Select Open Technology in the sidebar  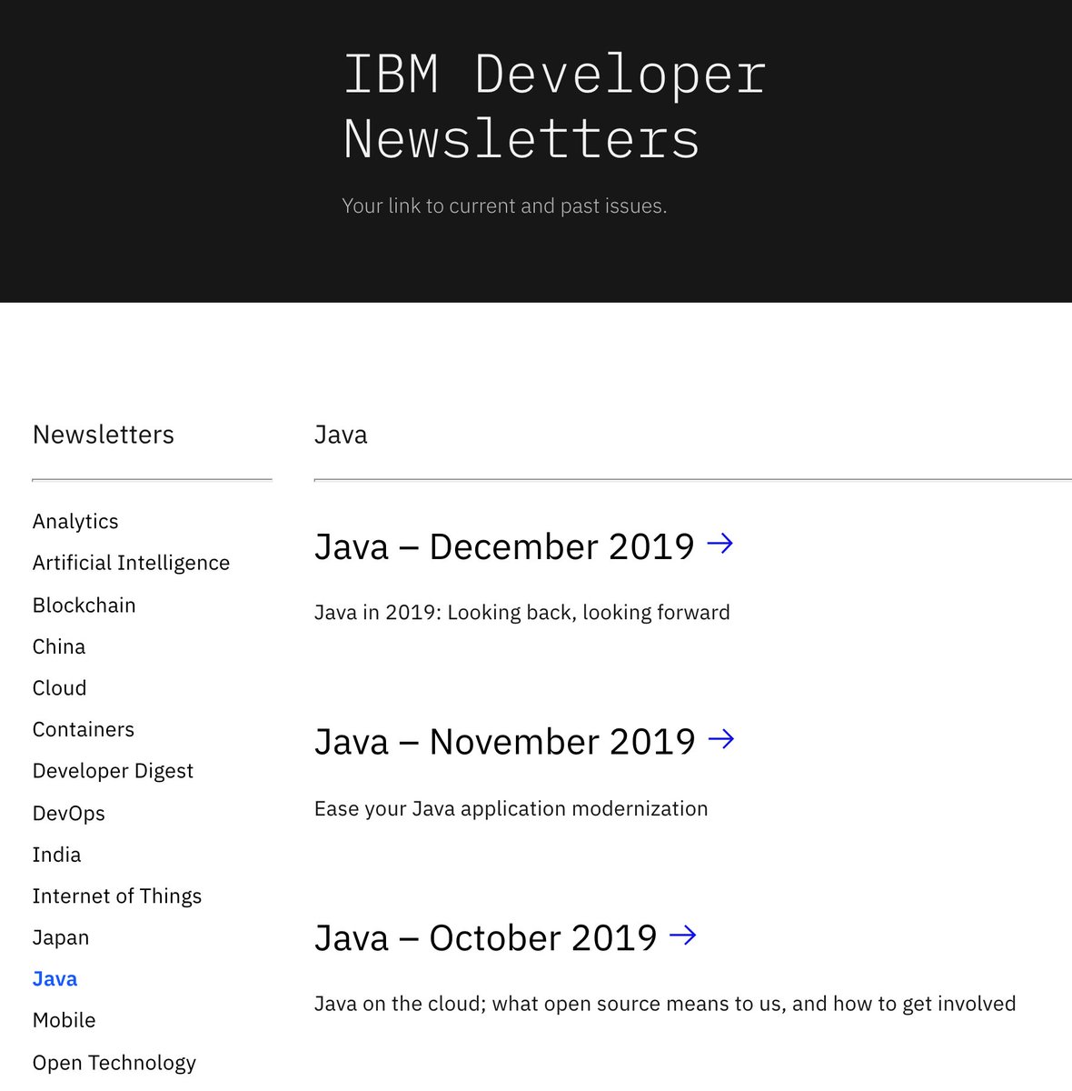coord(114,1063)
